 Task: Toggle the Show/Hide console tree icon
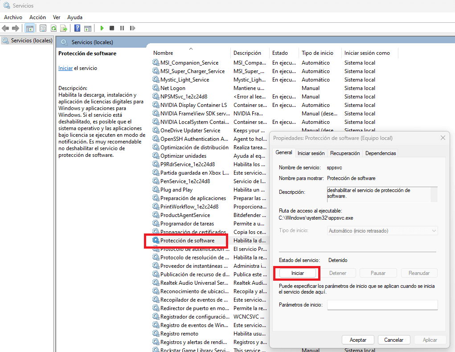[x=29, y=28]
